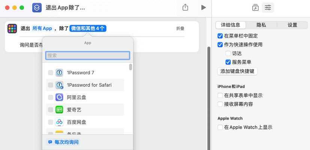Uncheck 服务菜单
Image resolution: width=310 pixels, height=150 pixels.
(x=228, y=62)
